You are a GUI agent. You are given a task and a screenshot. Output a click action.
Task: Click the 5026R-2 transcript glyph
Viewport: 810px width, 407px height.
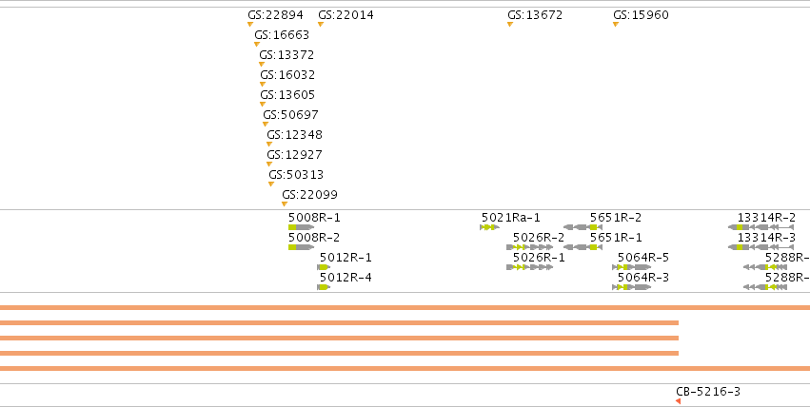(530, 247)
